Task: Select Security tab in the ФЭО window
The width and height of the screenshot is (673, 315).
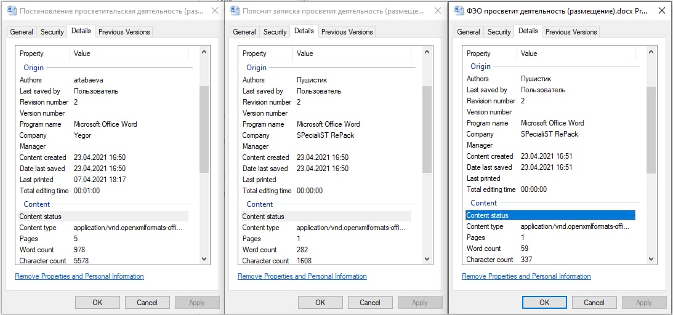Action: tap(499, 32)
